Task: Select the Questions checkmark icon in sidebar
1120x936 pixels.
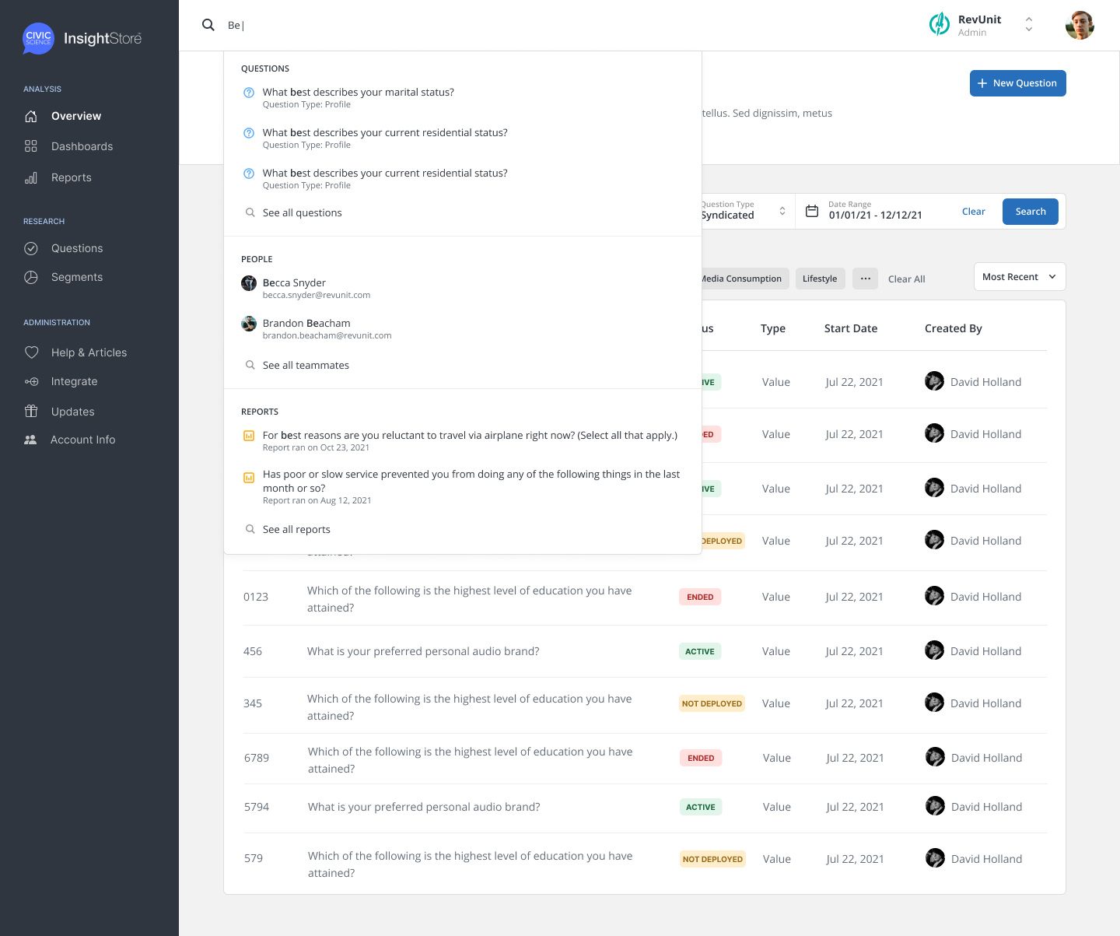Action: (x=31, y=248)
